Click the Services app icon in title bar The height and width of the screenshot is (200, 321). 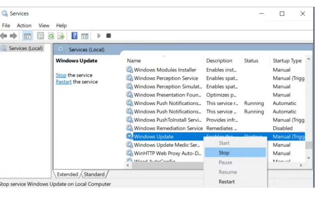tap(4, 14)
